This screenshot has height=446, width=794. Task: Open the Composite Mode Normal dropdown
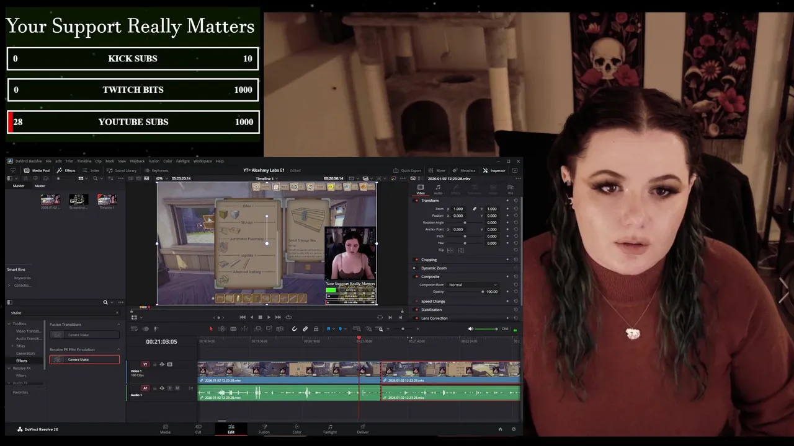click(x=473, y=285)
